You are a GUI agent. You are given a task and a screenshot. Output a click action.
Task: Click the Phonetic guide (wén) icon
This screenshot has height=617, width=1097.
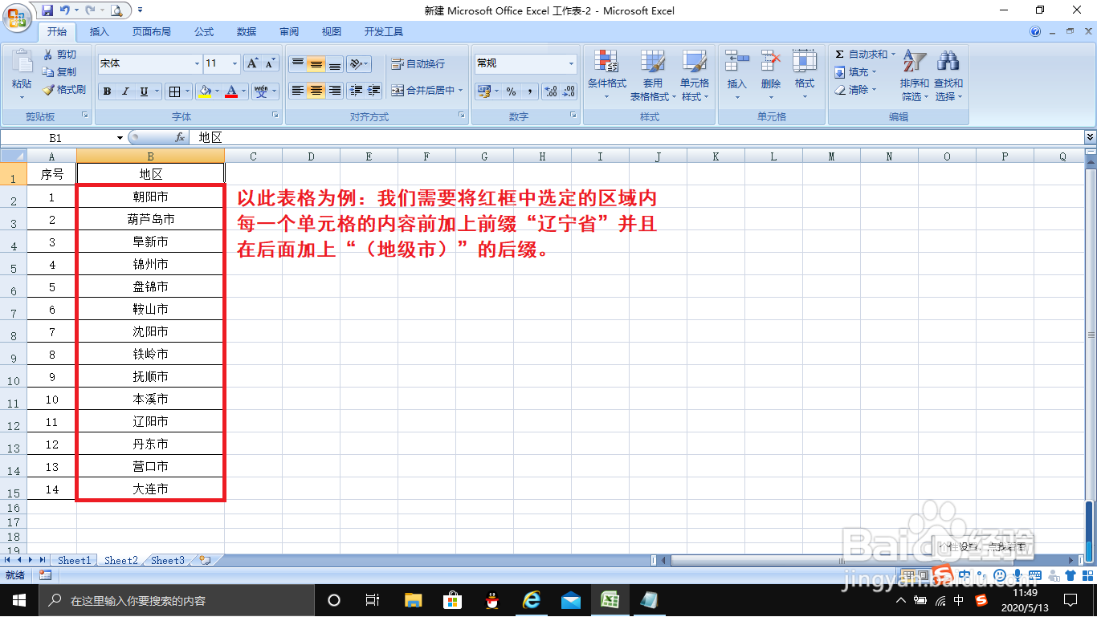pos(261,91)
